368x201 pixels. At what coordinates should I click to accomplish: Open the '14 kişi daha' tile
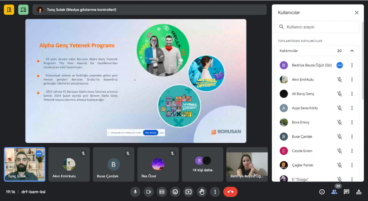(202, 165)
